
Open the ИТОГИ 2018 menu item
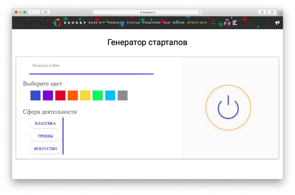[197, 23]
